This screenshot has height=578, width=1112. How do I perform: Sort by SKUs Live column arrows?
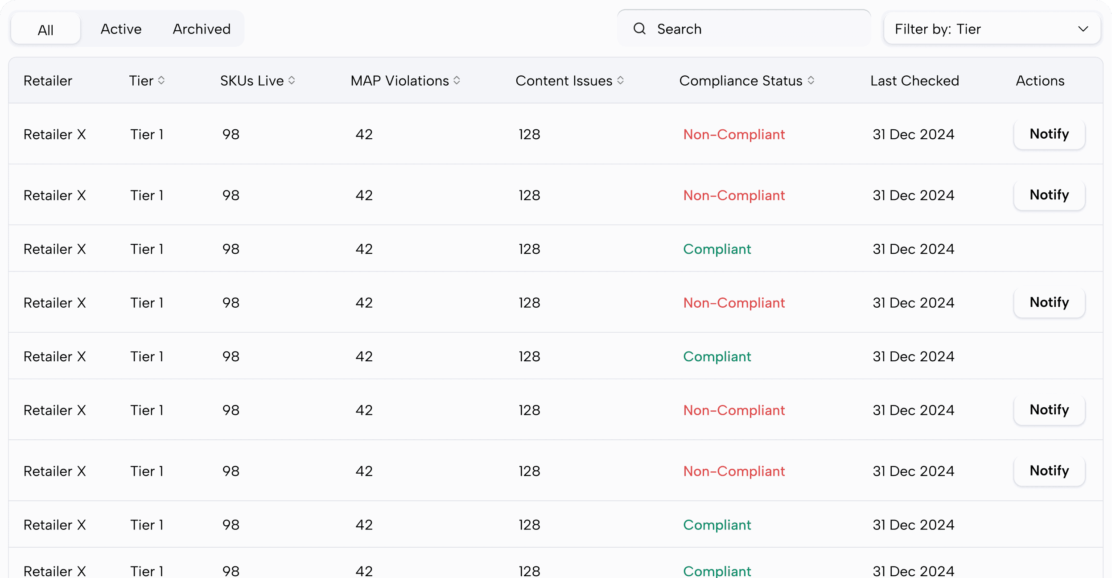click(x=292, y=80)
